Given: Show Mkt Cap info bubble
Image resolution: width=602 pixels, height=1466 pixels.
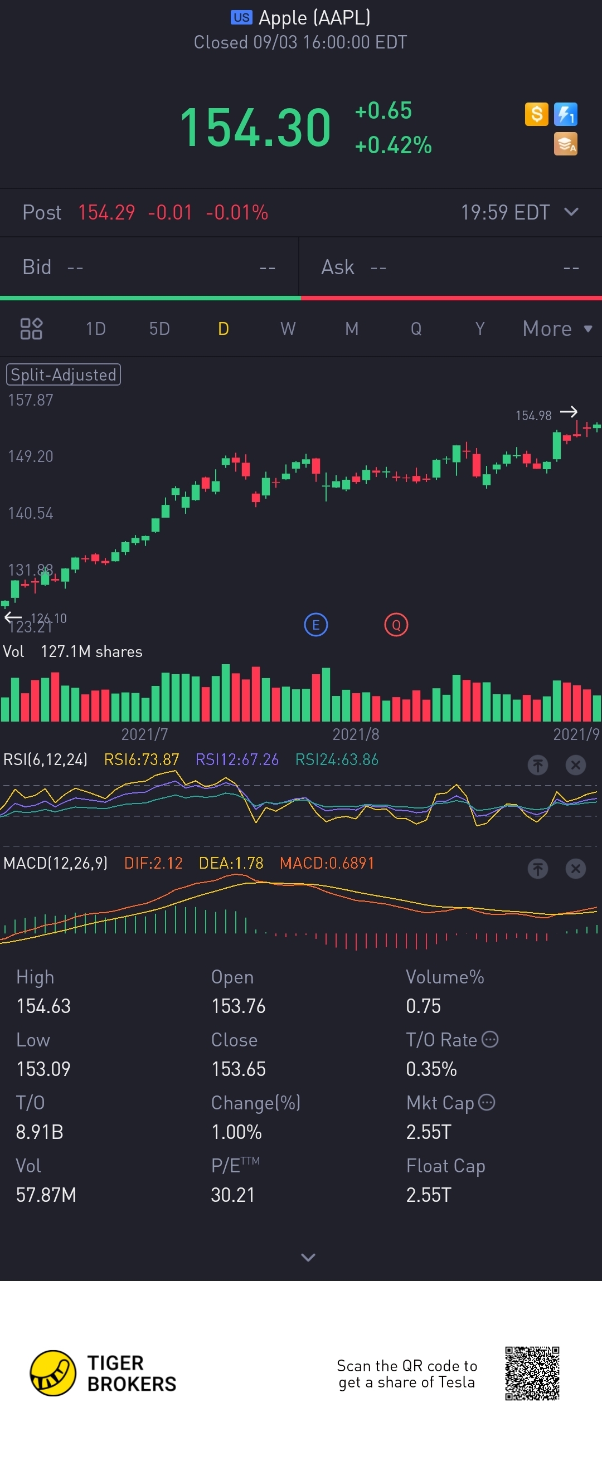Looking at the screenshot, I should pyautogui.click(x=487, y=1102).
